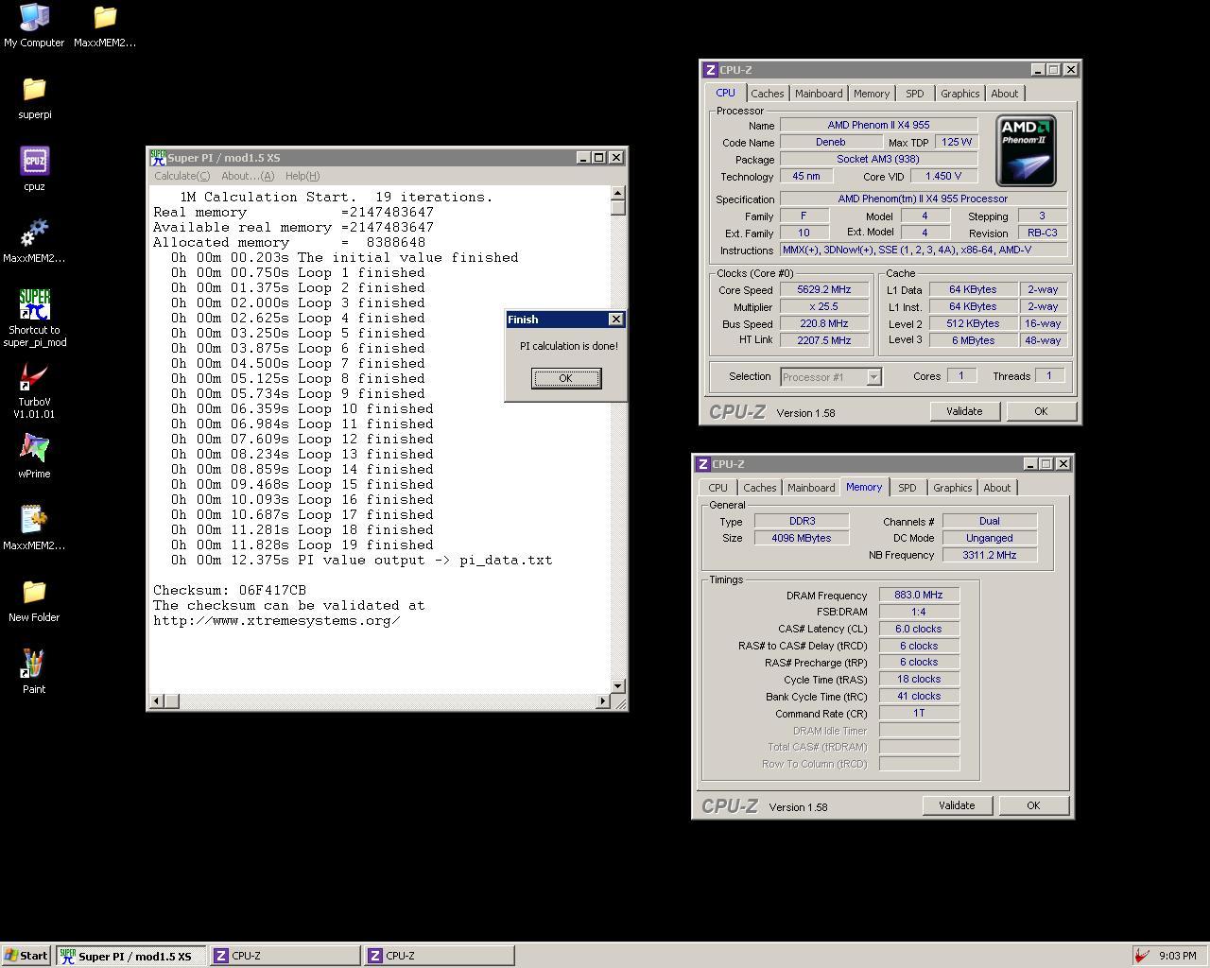Click the Core VID 1.450 V value

(943, 176)
